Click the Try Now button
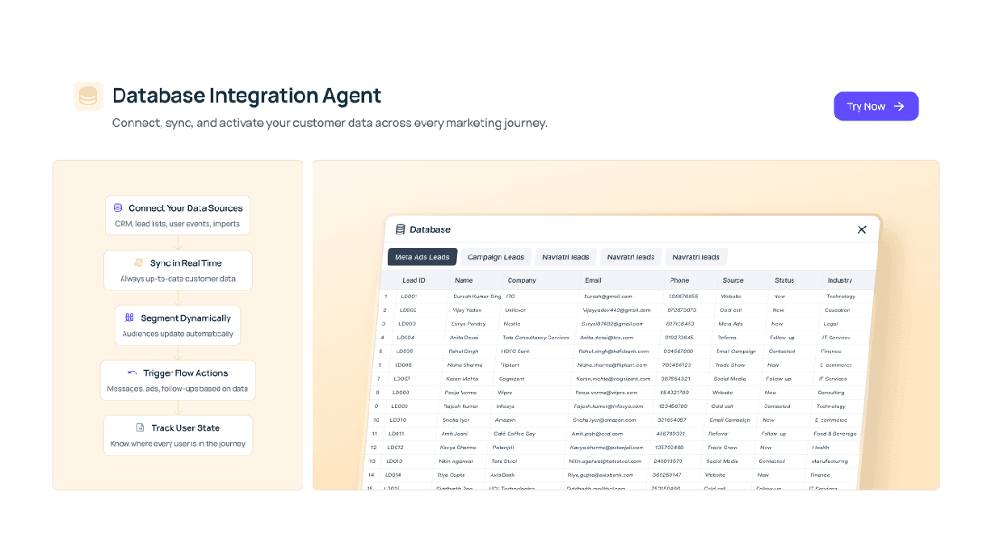The image size is (983, 547). pos(876,107)
